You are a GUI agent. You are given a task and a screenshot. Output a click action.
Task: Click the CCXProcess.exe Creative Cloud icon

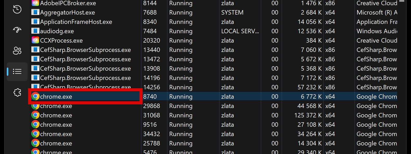point(35,40)
